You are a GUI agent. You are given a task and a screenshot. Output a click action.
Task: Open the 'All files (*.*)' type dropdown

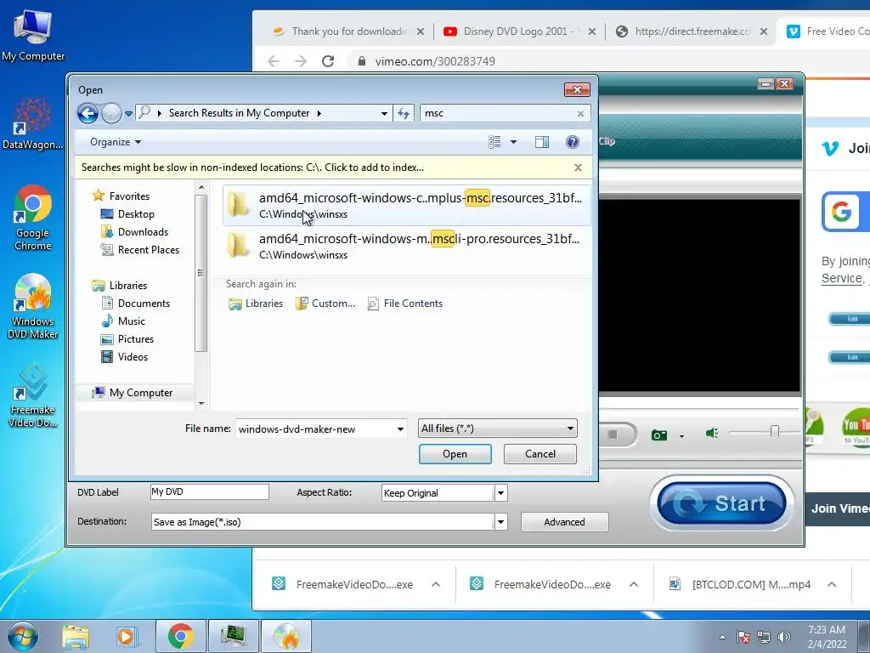click(497, 429)
